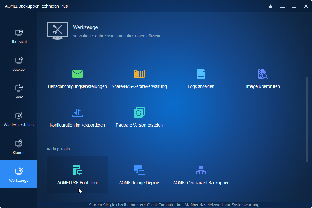312x208 pixels.
Task: Click the Konfiguration im-/exportieren label
Action: click(x=78, y=125)
